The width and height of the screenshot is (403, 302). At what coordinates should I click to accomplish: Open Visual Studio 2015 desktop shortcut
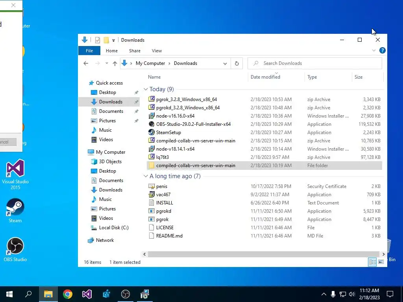[x=15, y=174]
